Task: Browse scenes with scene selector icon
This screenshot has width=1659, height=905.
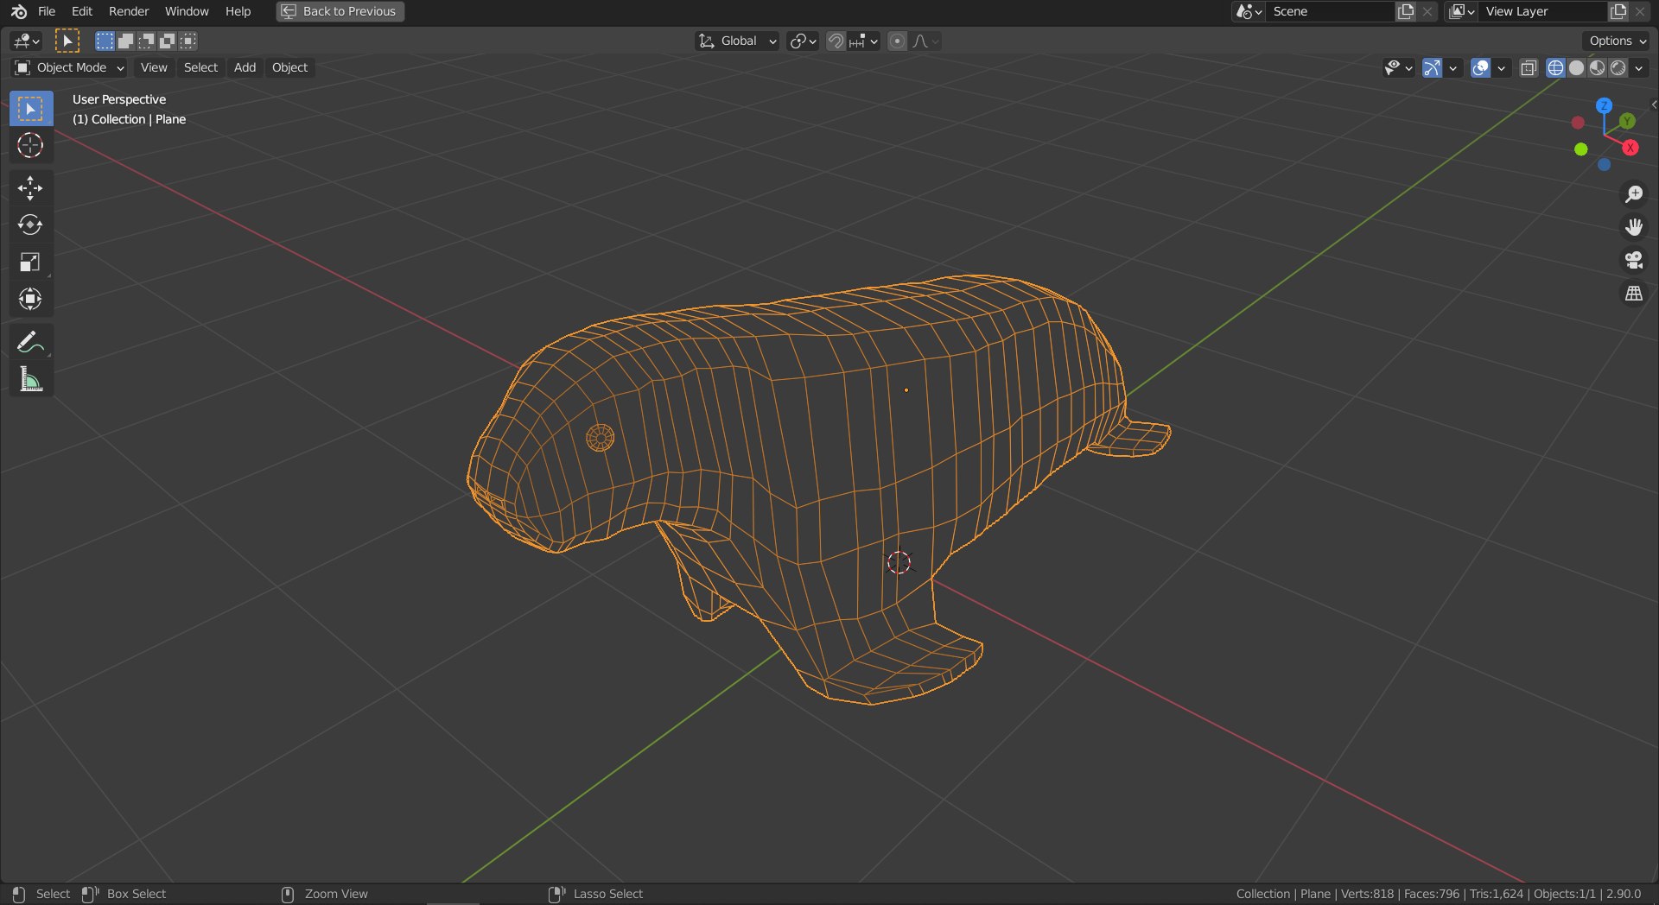Action: point(1249,11)
